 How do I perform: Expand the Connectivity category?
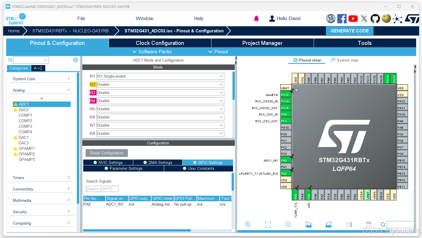pyautogui.click(x=41, y=189)
